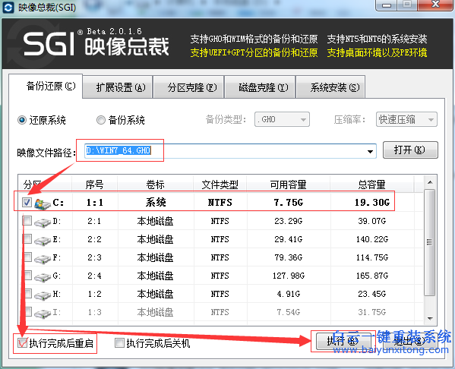Viewport: 455px width, 369px height.
Task: Click the 1:2 sequence number cell
Action: coord(95,294)
